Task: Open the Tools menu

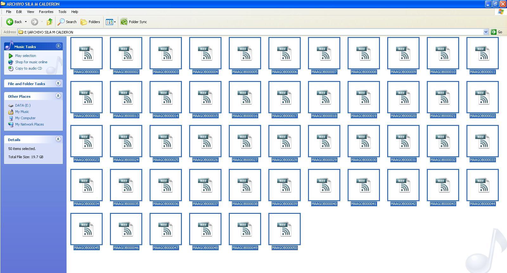Action: [62, 12]
